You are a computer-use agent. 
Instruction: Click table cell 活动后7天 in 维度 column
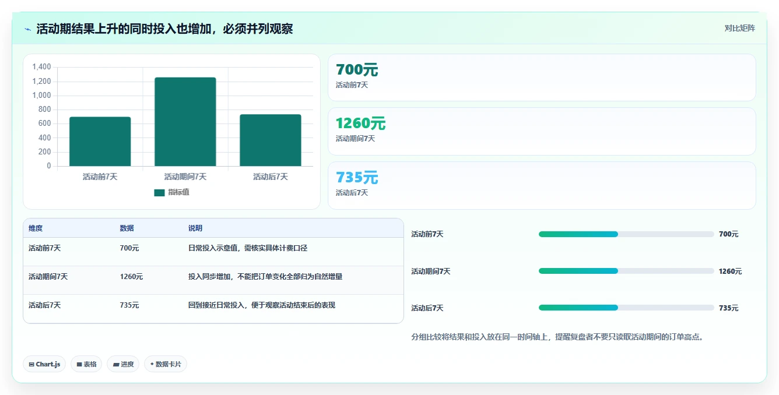pyautogui.click(x=44, y=305)
